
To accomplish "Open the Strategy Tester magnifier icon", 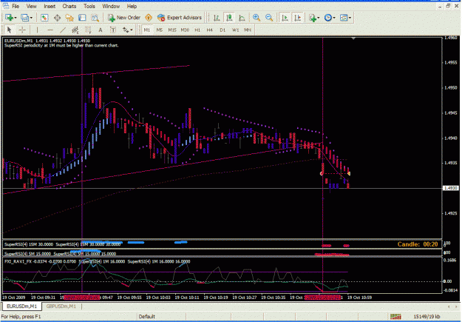I will [x=95, y=18].
